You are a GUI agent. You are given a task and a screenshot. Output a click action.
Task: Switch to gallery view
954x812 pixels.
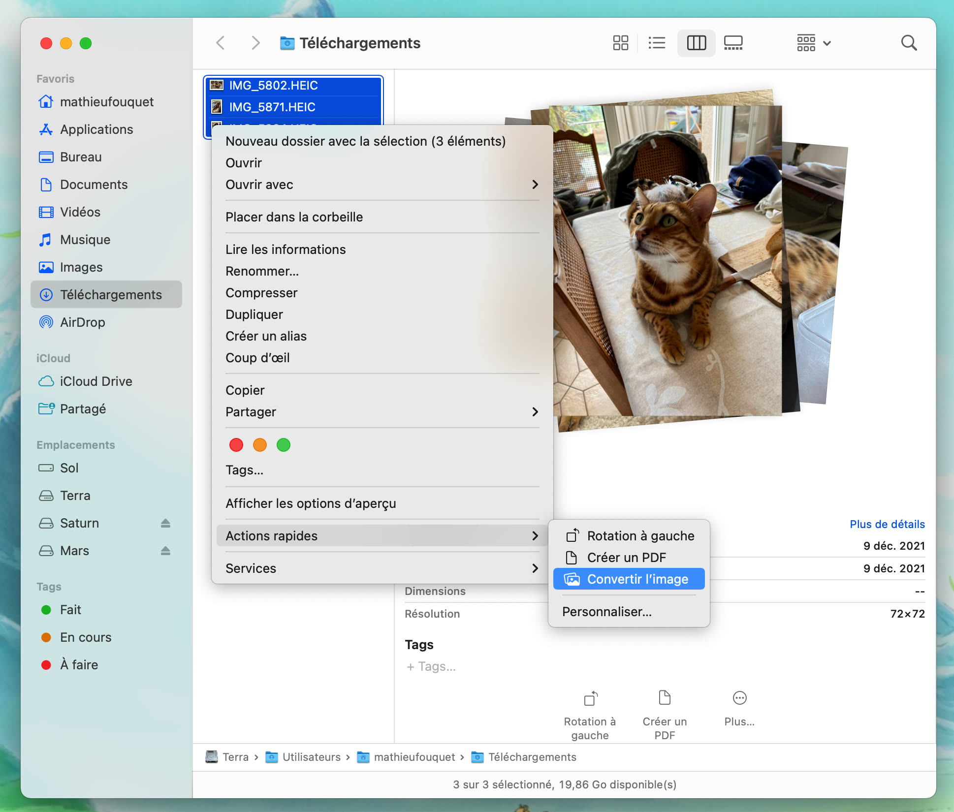[x=733, y=43]
